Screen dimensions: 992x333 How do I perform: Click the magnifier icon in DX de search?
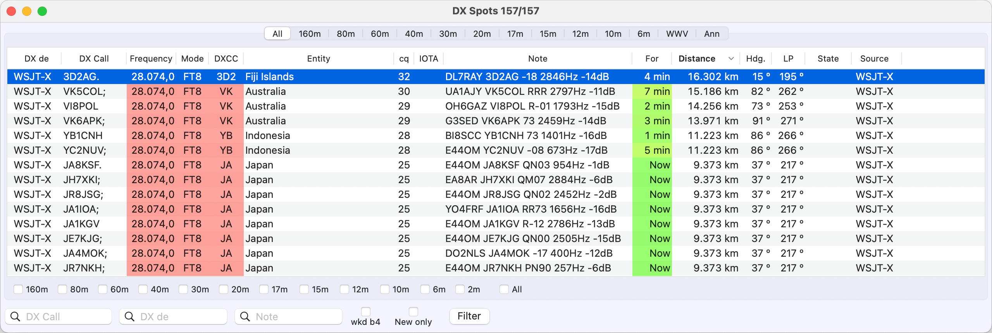coord(130,317)
